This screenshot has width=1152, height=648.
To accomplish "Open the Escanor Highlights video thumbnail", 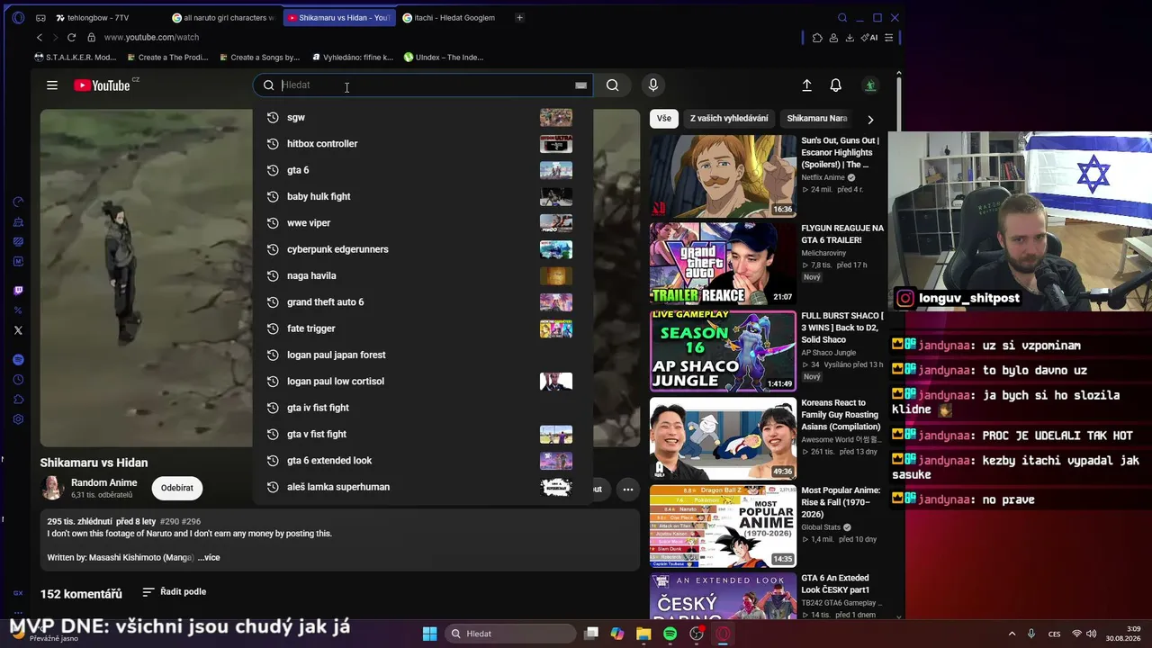I will (723, 176).
